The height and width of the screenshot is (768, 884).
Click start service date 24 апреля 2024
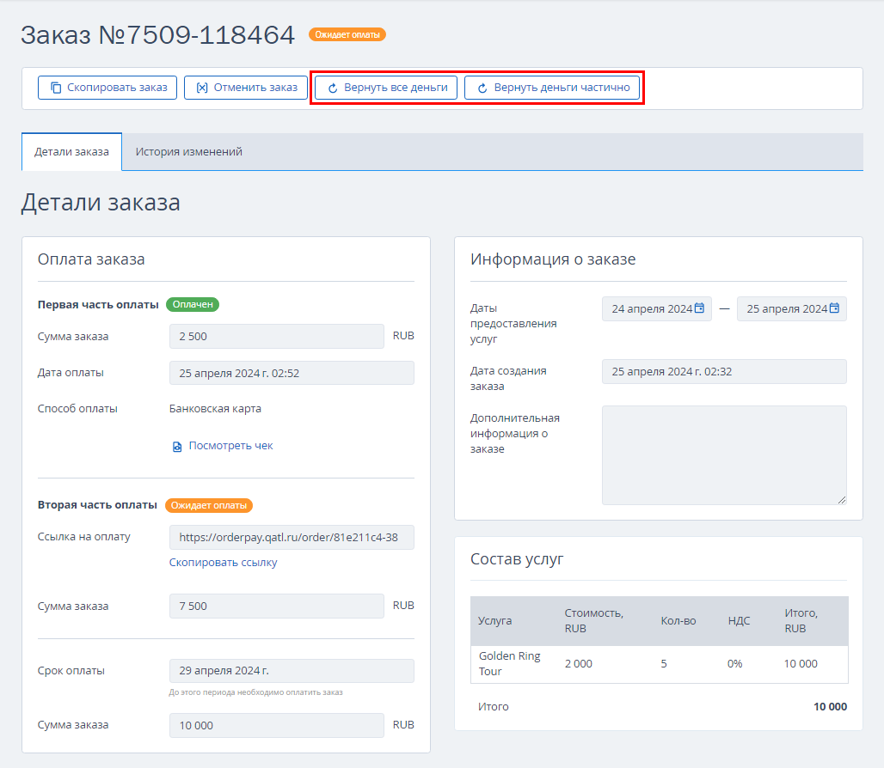coord(657,308)
